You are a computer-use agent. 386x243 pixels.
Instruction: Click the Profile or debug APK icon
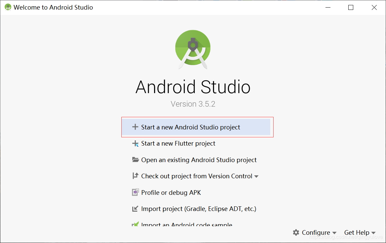click(135, 192)
